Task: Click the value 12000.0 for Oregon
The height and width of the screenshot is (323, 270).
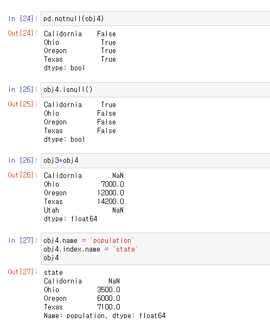Action: click(x=111, y=193)
